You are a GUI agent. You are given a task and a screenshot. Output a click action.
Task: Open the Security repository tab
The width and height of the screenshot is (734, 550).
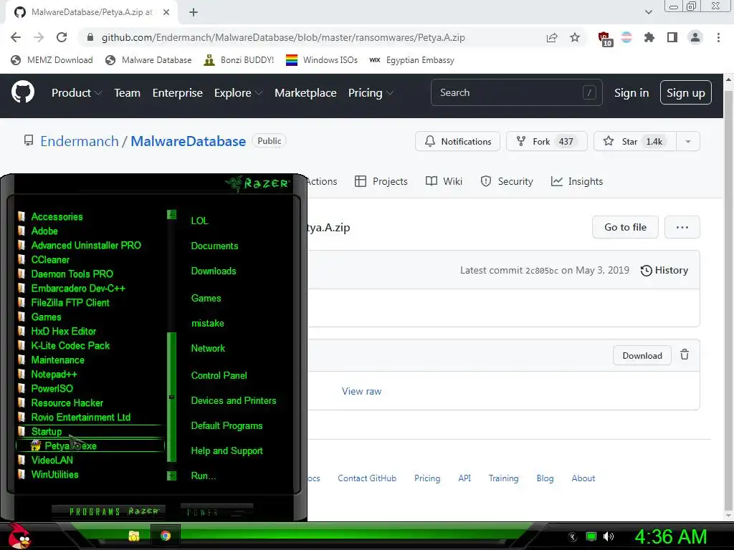point(507,181)
